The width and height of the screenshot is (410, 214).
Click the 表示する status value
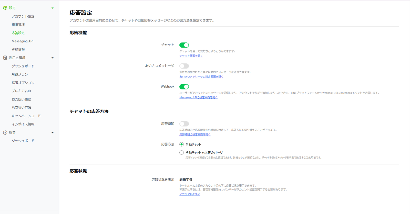(186, 180)
